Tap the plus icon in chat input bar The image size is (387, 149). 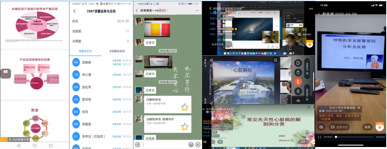pos(198,145)
